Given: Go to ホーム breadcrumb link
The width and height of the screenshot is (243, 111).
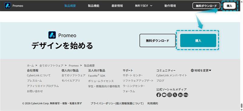Looking at the screenshot, I should [30, 66].
